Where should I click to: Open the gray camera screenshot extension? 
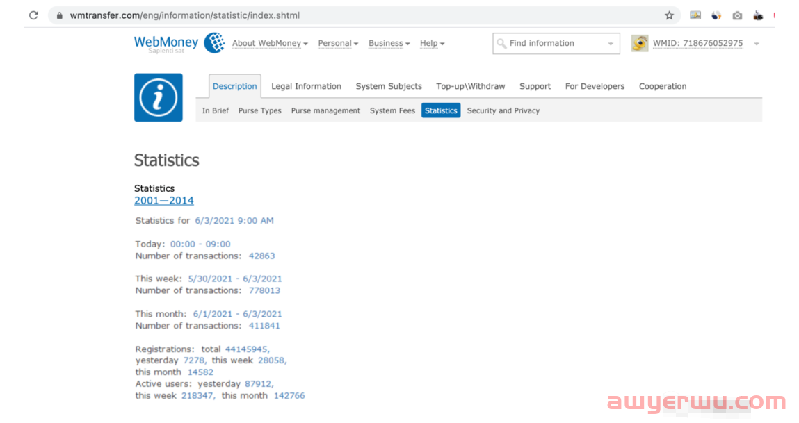(x=737, y=16)
